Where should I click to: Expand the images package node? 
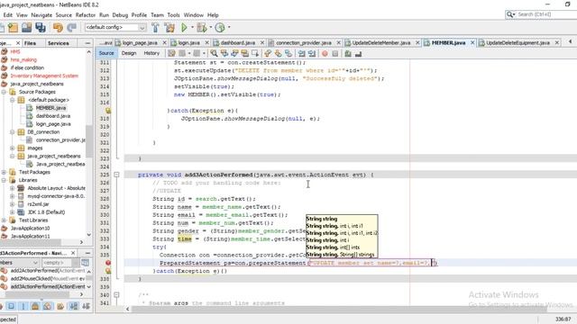pyautogui.click(x=12, y=148)
